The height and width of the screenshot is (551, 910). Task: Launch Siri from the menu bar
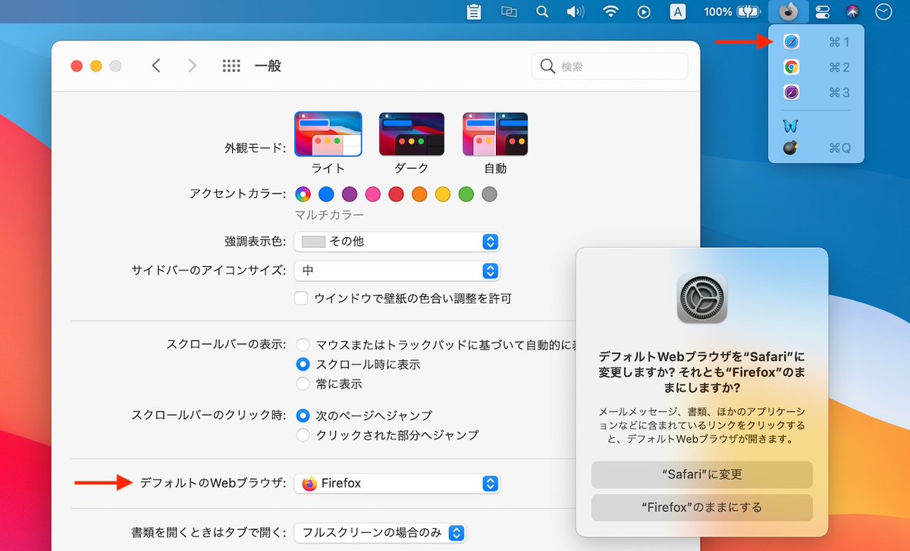[x=853, y=11]
